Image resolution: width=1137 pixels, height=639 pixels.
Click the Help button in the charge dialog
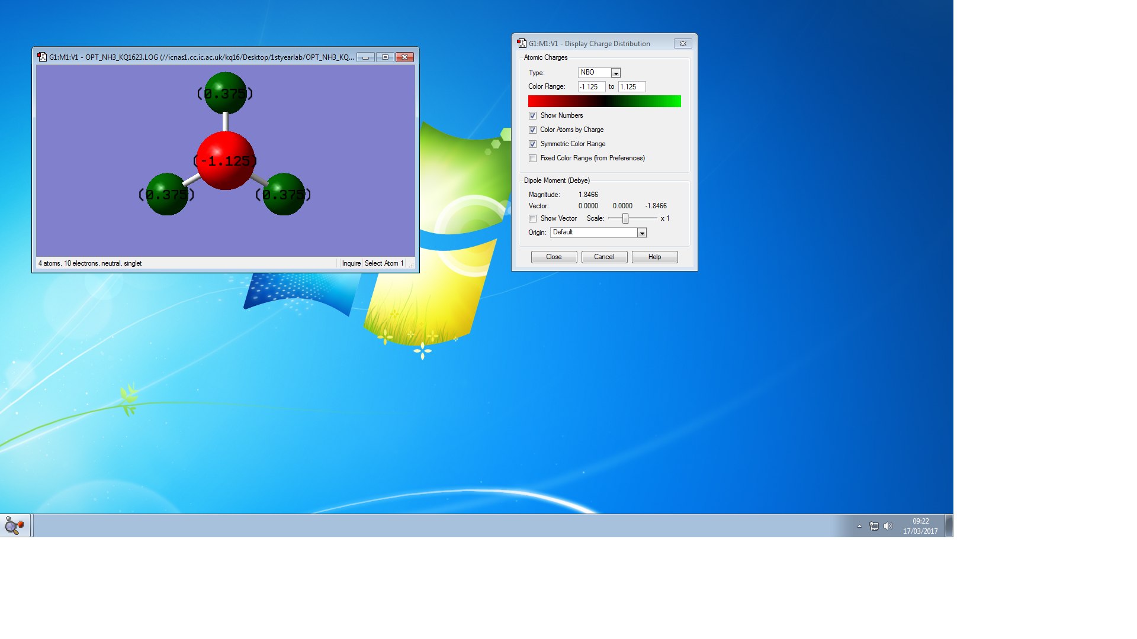coord(654,257)
